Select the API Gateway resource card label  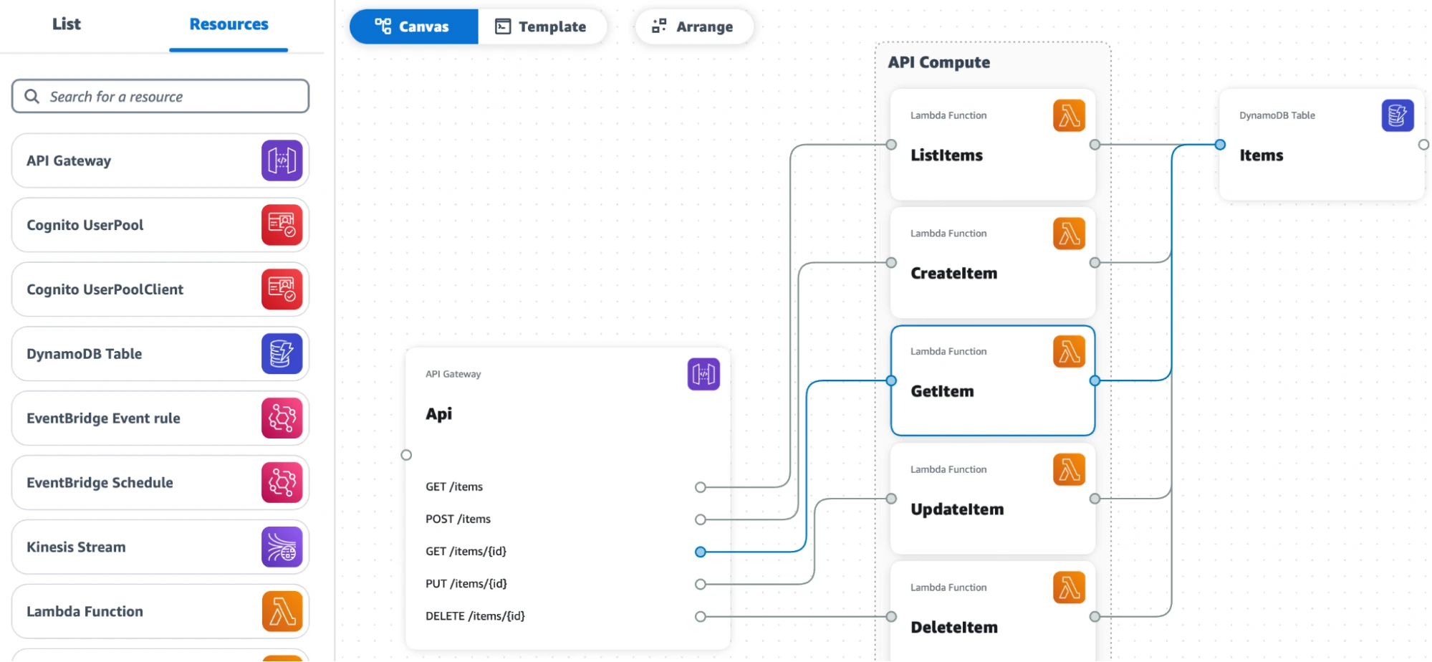point(69,160)
